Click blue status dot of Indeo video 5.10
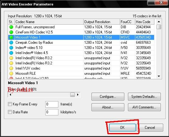This screenshot has height=137, width=169. (11, 48)
